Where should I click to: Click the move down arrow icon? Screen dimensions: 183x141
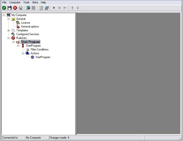pyautogui.click(x=78, y=8)
